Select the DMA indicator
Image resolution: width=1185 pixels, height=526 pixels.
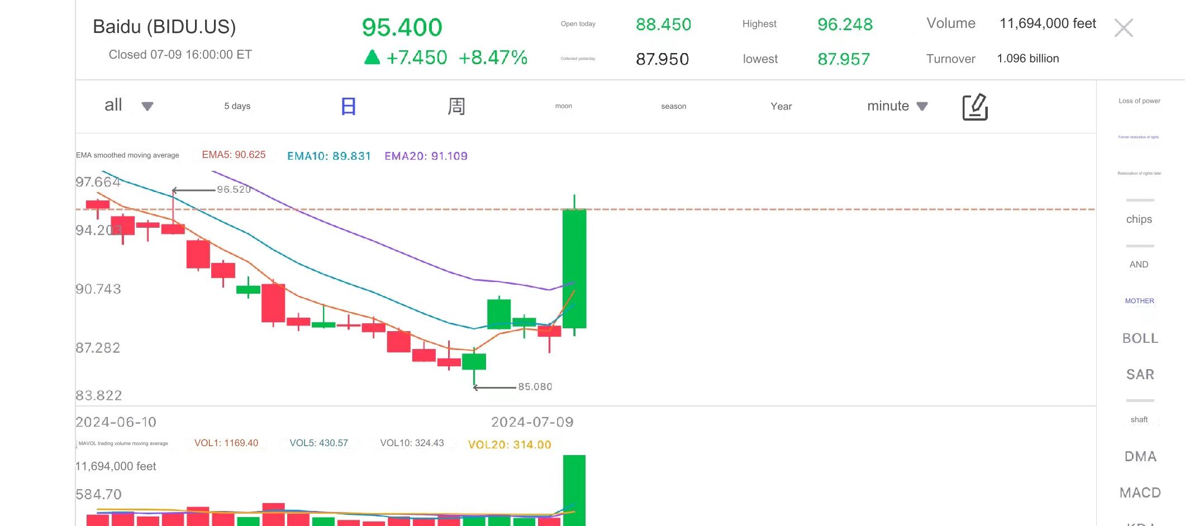click(1140, 456)
